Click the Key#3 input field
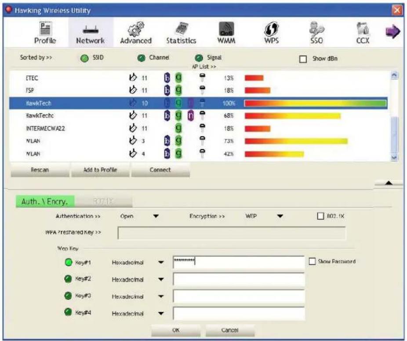Image resolution: width=407 pixels, height=341 pixels. tap(239, 296)
